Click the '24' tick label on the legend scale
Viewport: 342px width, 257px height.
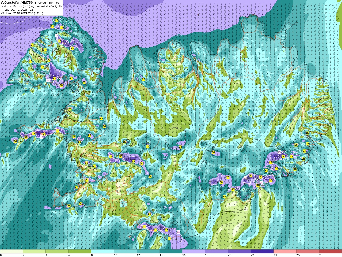point(275,255)
